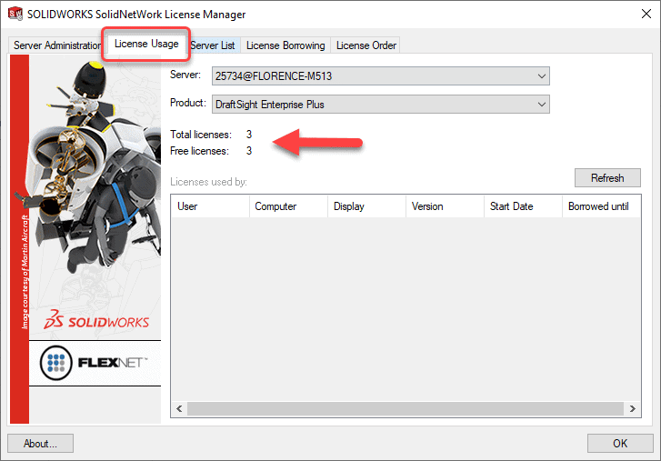Click the SOLIDWORKS app icon in title bar
The height and width of the screenshot is (461, 661).
pos(15,14)
